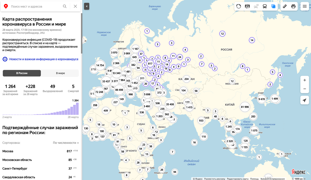Click the 1 167 Finland marker

point(136,49)
